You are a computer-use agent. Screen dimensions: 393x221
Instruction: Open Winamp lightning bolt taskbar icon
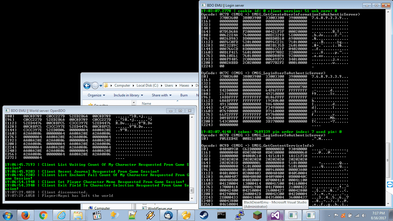tap(150, 215)
